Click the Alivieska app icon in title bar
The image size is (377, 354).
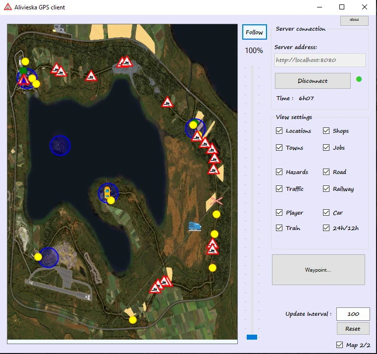(x=8, y=7)
